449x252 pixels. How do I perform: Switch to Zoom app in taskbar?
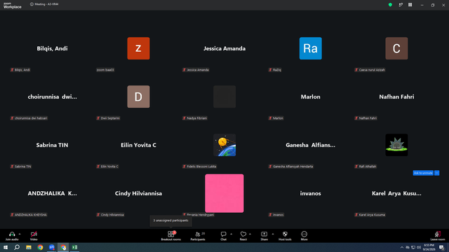pyautogui.click(x=51, y=247)
